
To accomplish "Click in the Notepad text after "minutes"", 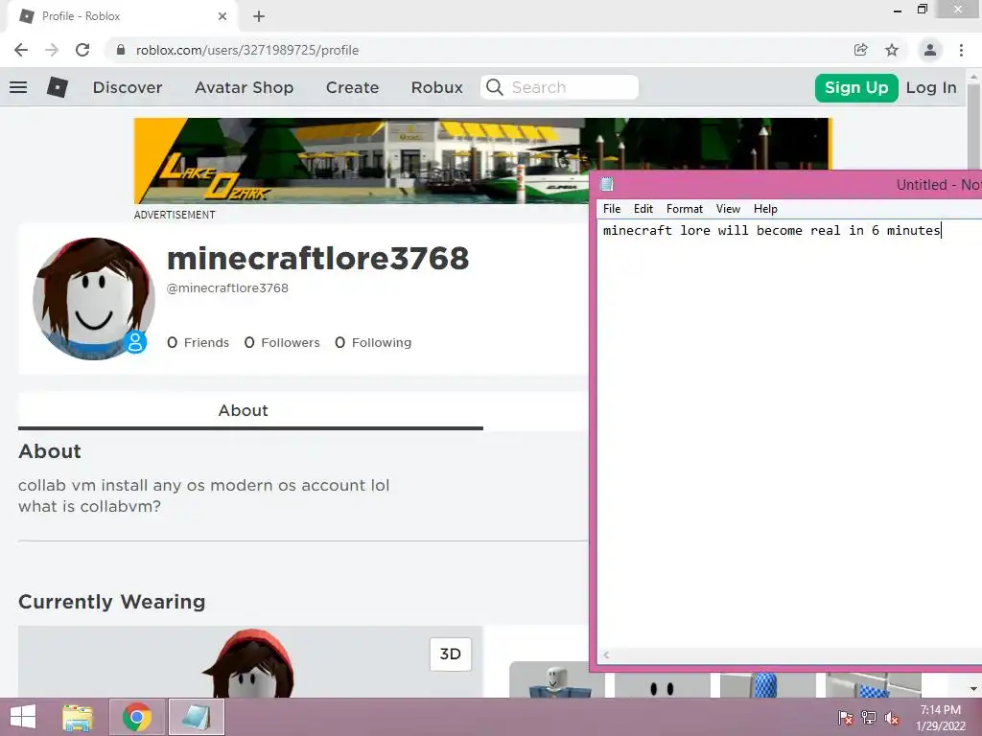I will point(942,230).
